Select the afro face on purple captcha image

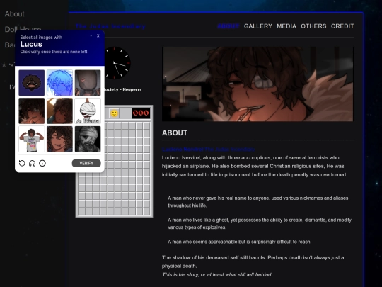[x=32, y=83]
